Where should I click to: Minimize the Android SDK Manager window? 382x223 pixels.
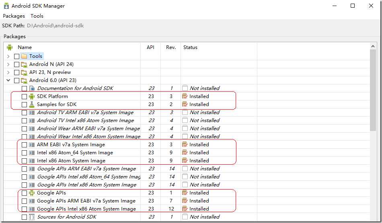335,6
